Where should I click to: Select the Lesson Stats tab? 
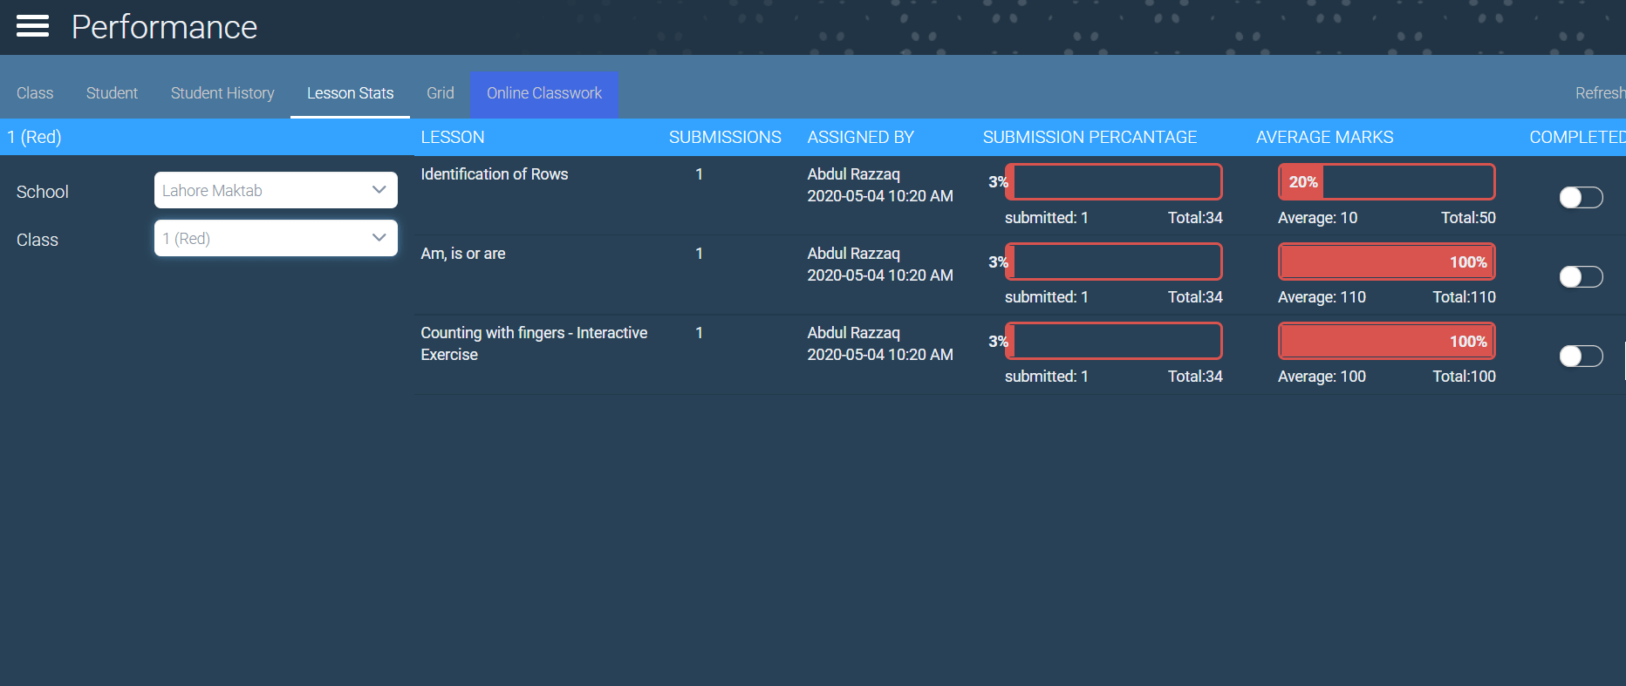pyautogui.click(x=350, y=93)
